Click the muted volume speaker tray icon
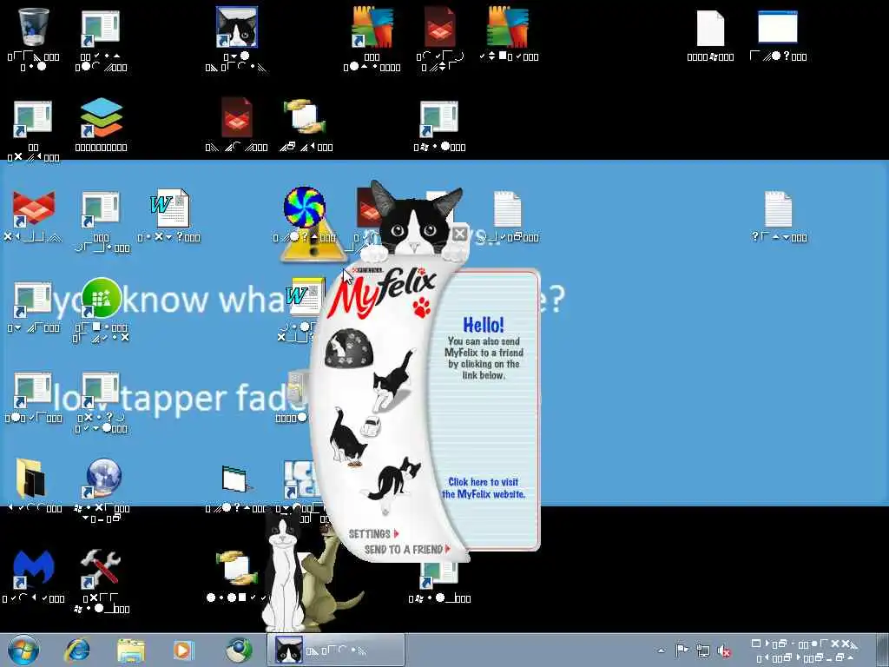Viewport: 889px width, 667px height. [x=724, y=650]
